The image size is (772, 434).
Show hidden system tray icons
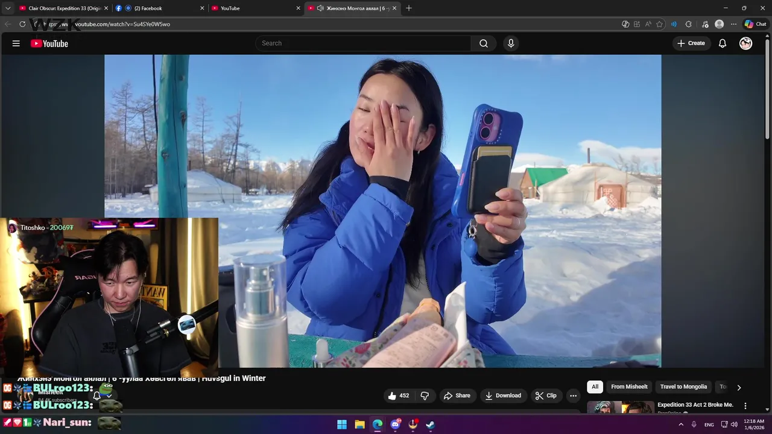(x=681, y=424)
